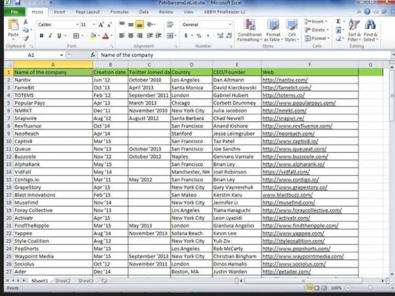The width and height of the screenshot is (395, 296).
Task: Toggle Underline formatting
Action: coord(59,36)
